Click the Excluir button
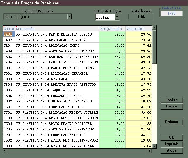 (172, 106)
